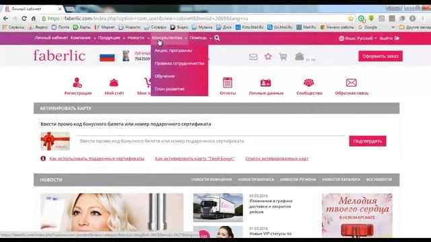Open the messages envelope icon in the header
This screenshot has width=431, height=242.
(x=253, y=56)
